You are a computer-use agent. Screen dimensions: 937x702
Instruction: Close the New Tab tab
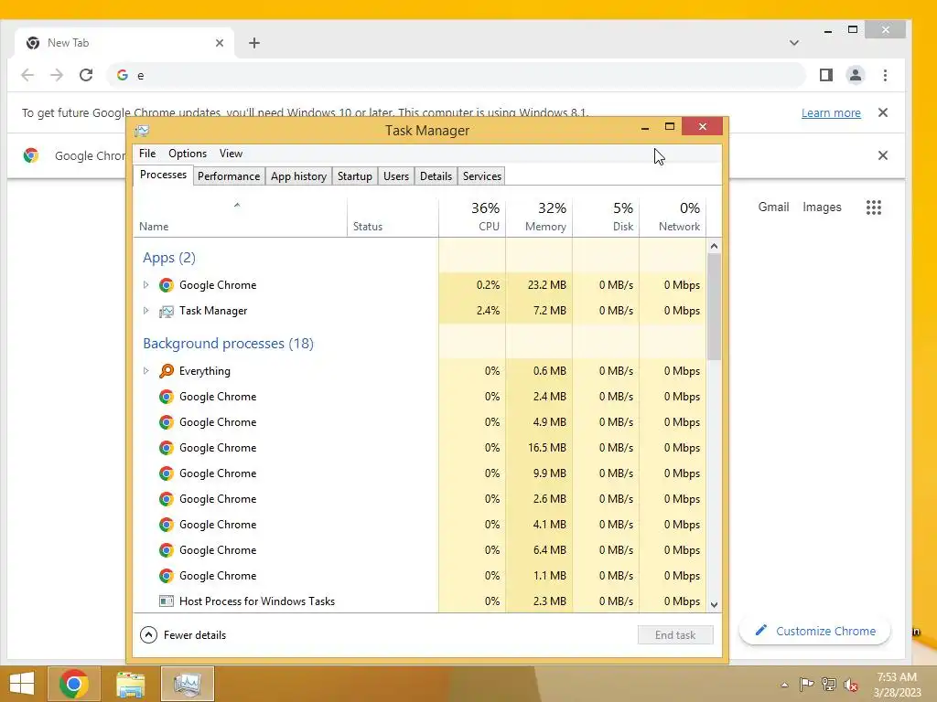(x=220, y=43)
